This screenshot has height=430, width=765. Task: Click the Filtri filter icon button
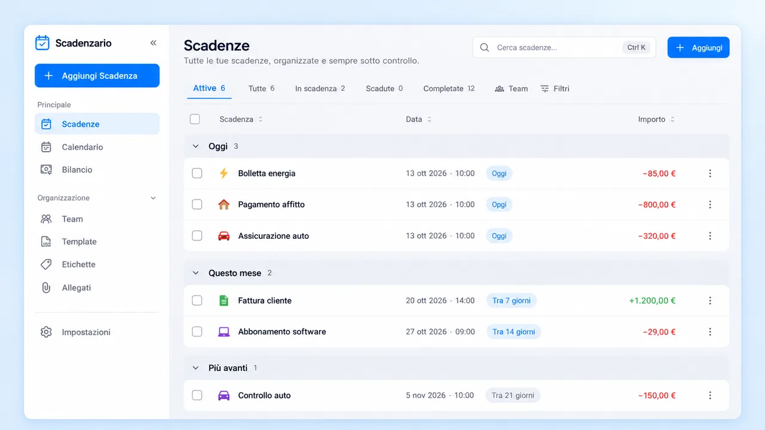tap(555, 88)
